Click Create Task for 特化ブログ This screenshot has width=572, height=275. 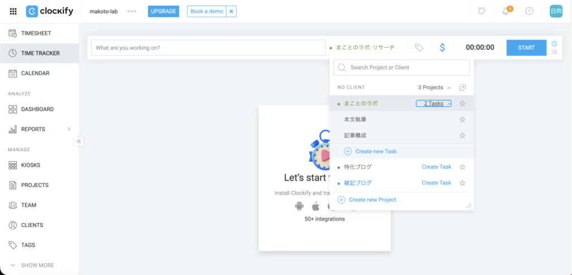[436, 167]
